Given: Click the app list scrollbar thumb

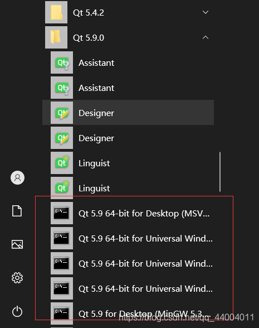Looking at the screenshot, I should pyautogui.click(x=220, y=172).
